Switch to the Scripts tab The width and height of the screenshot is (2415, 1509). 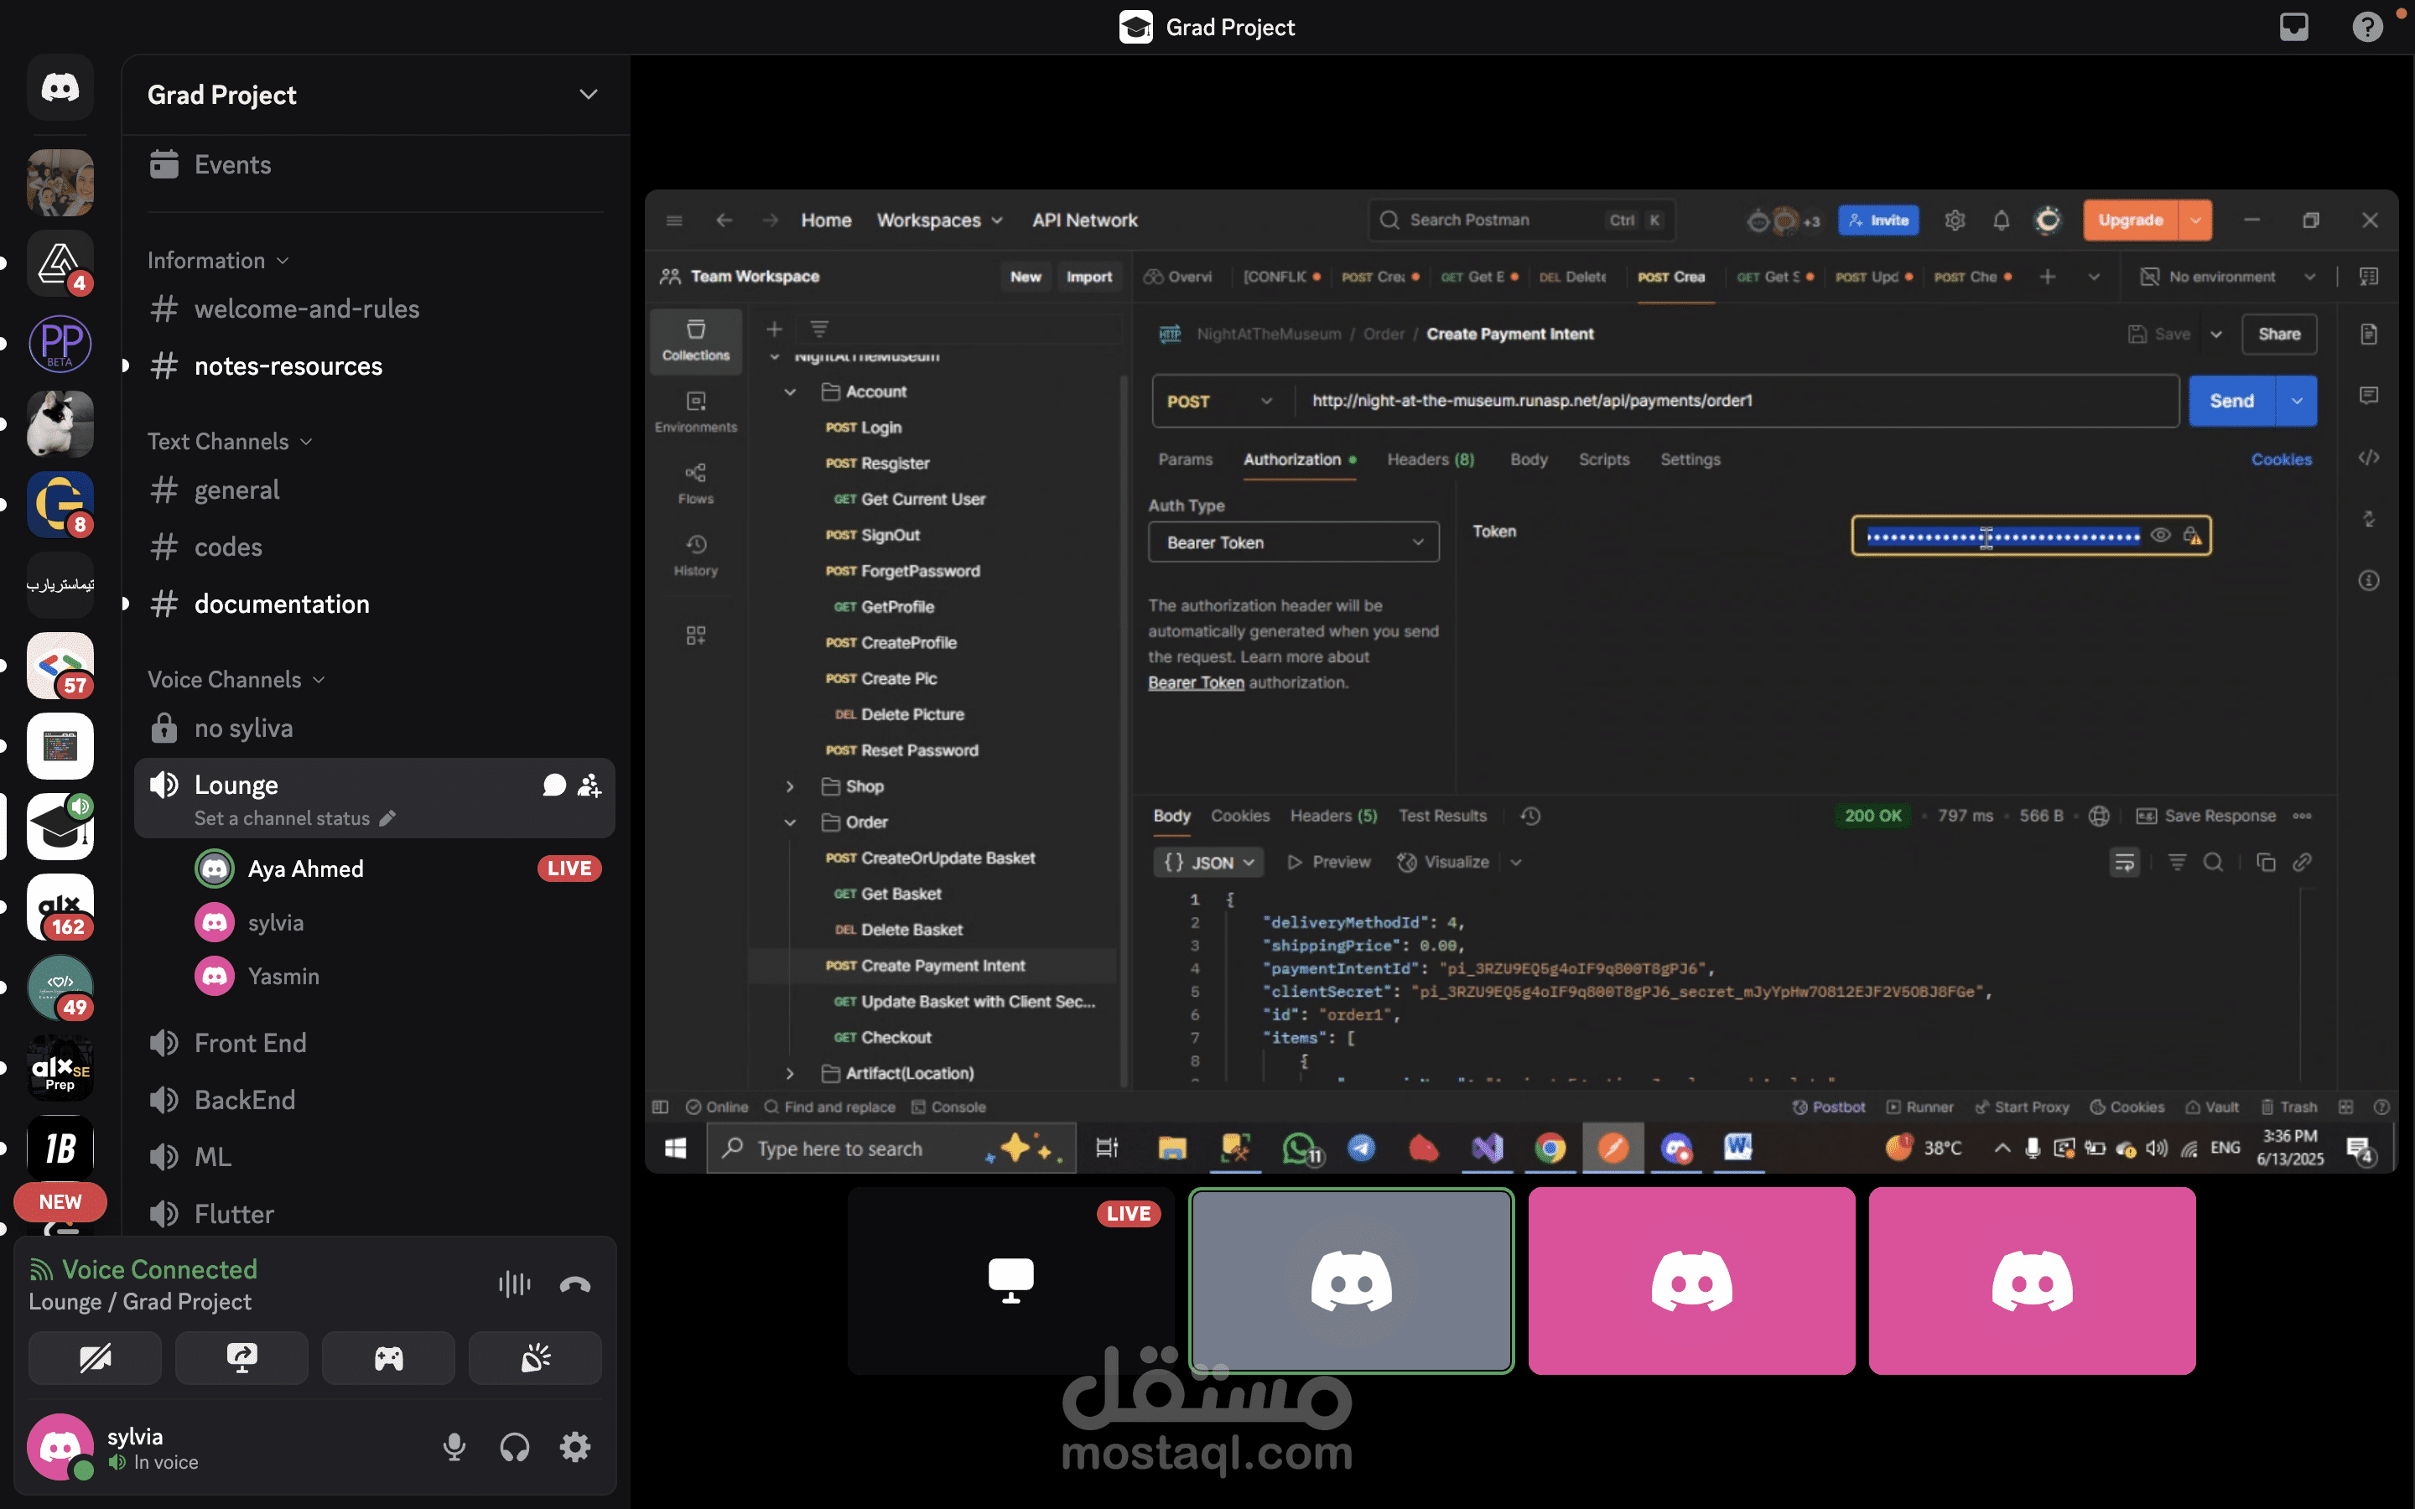[x=1603, y=459]
